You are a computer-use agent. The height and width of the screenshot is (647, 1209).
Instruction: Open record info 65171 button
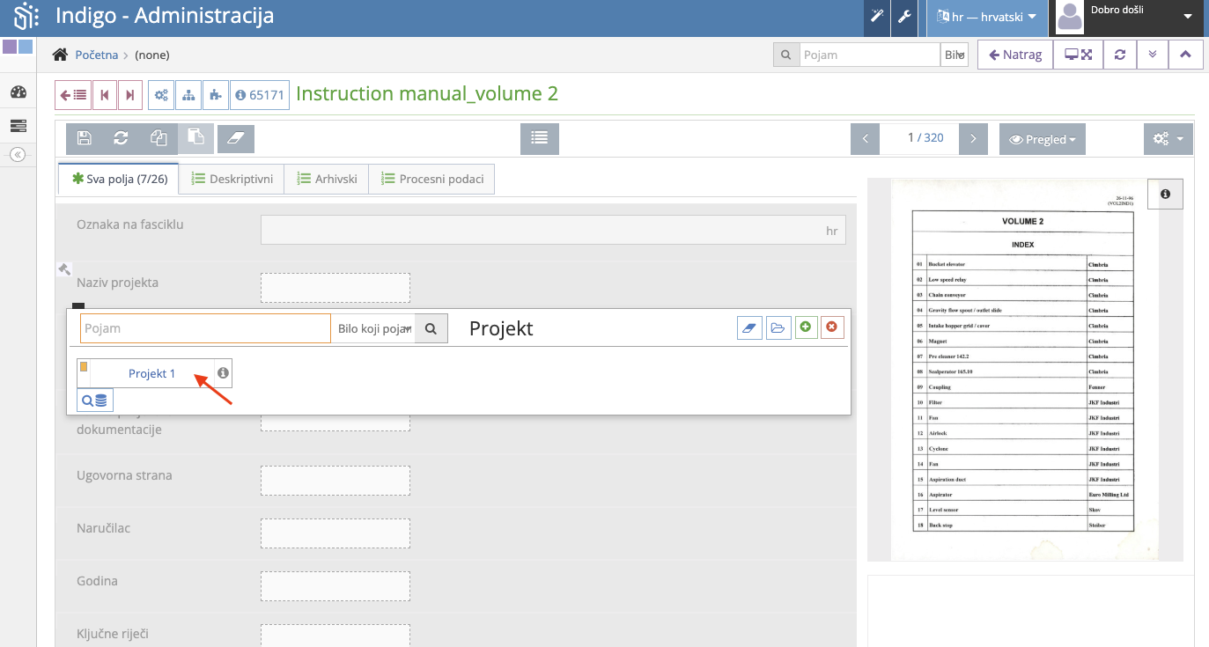tap(260, 95)
